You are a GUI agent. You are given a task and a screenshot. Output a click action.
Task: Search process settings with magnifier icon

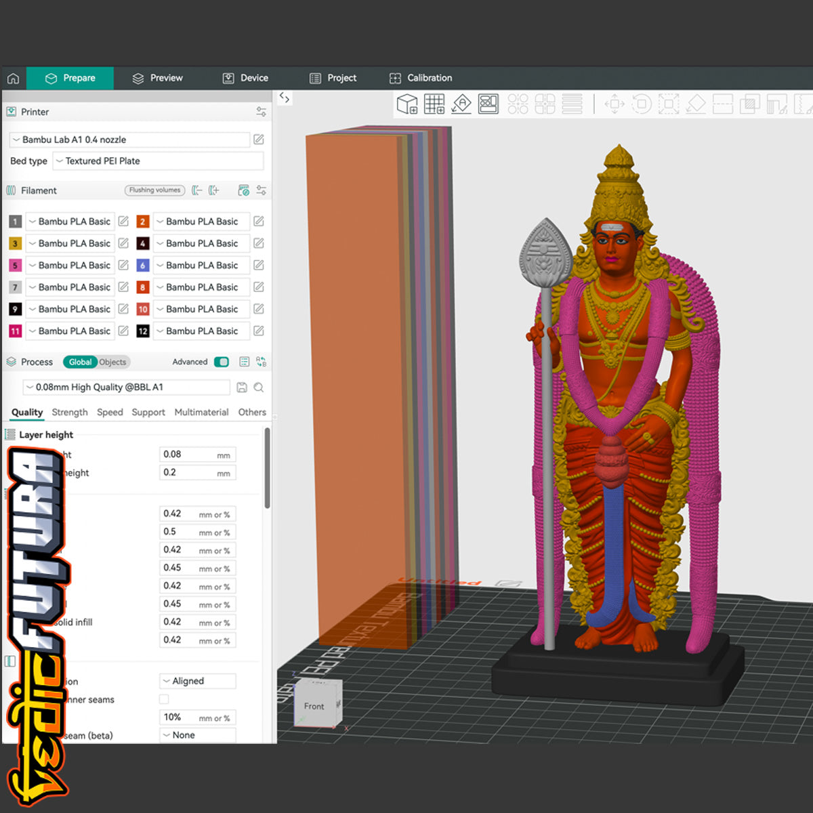coord(259,388)
